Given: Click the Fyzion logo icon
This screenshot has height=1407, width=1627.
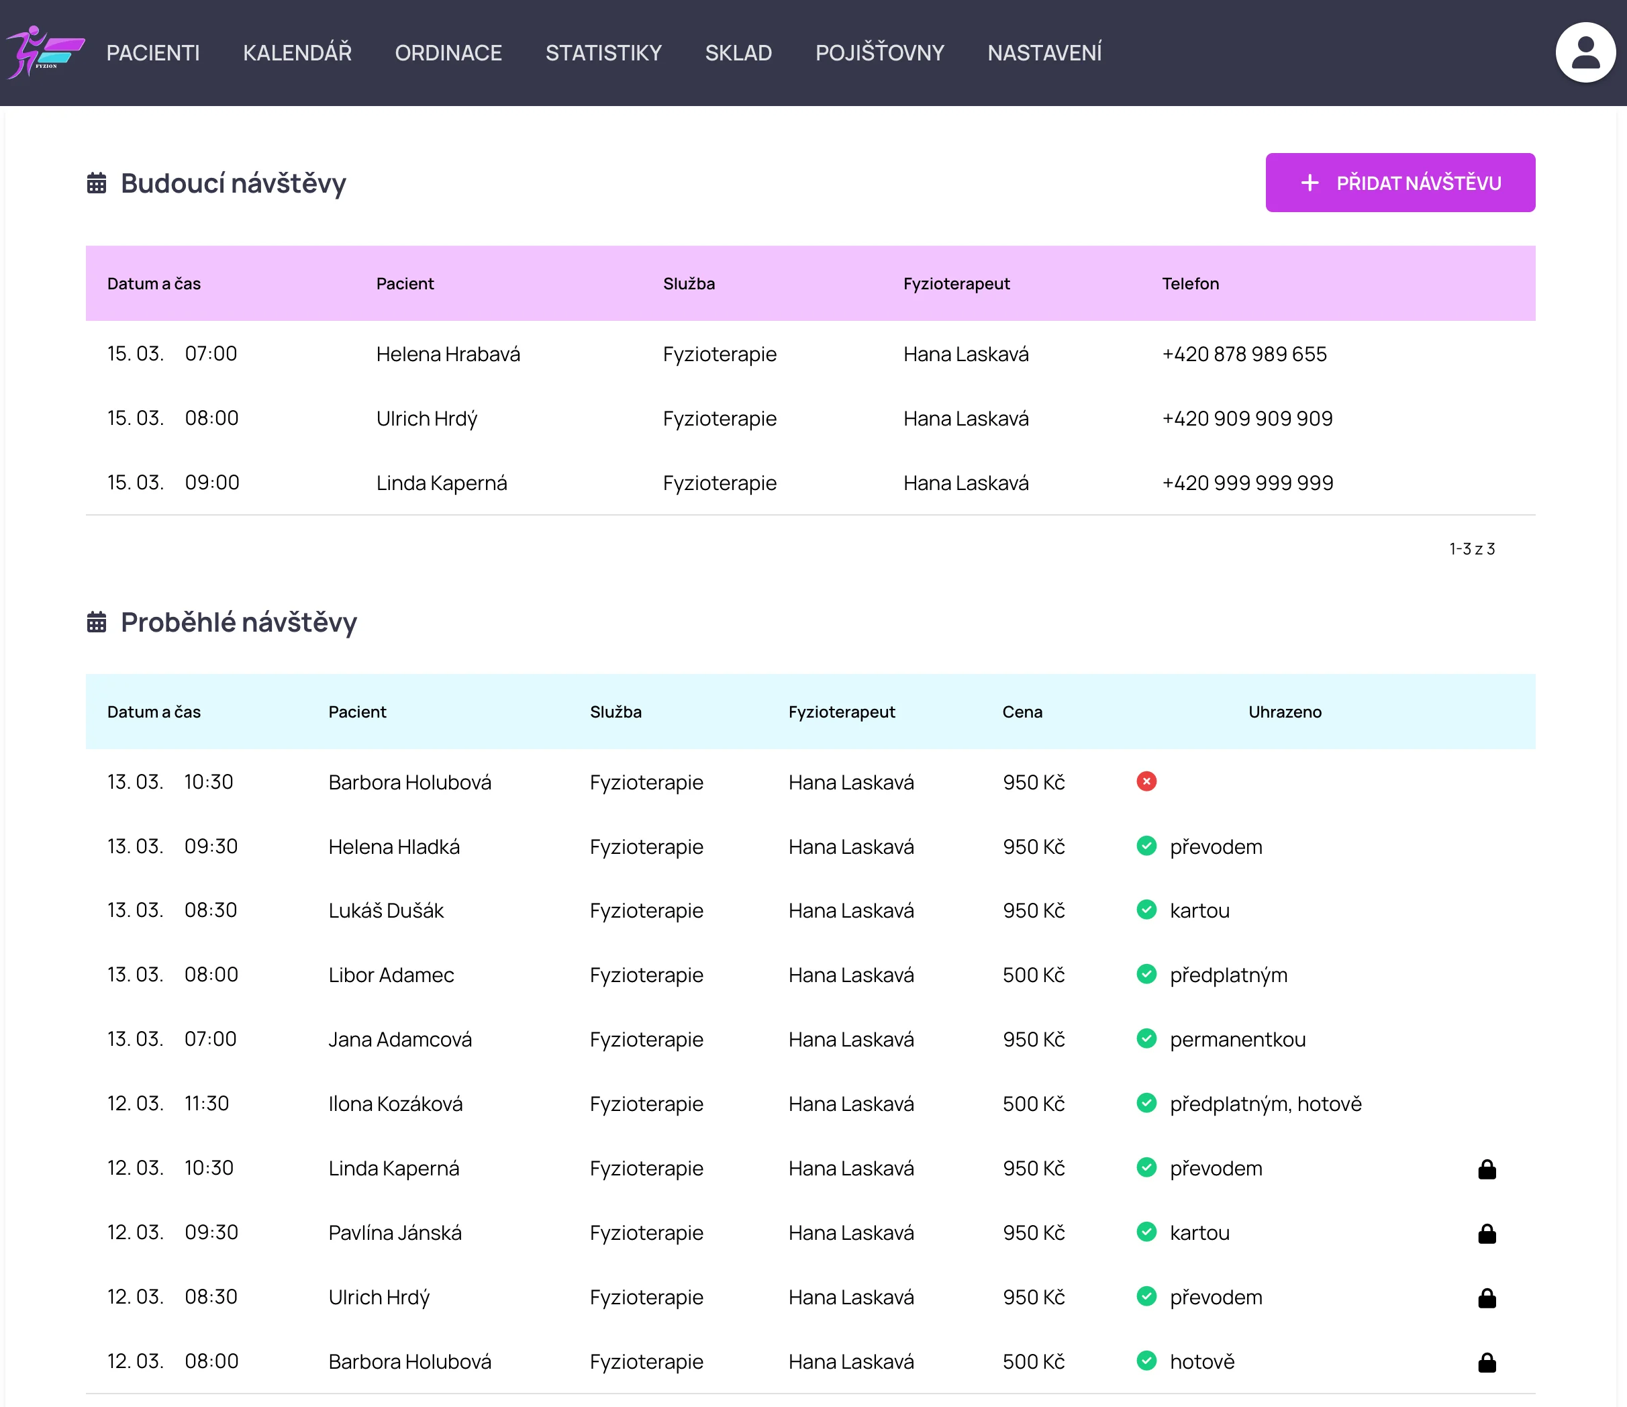Looking at the screenshot, I should tap(45, 52).
